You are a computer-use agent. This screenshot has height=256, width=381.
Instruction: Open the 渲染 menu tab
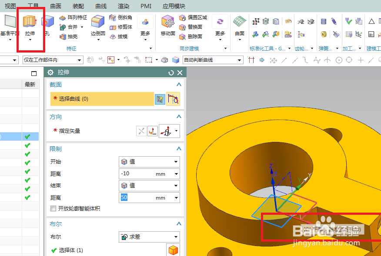coord(124,6)
